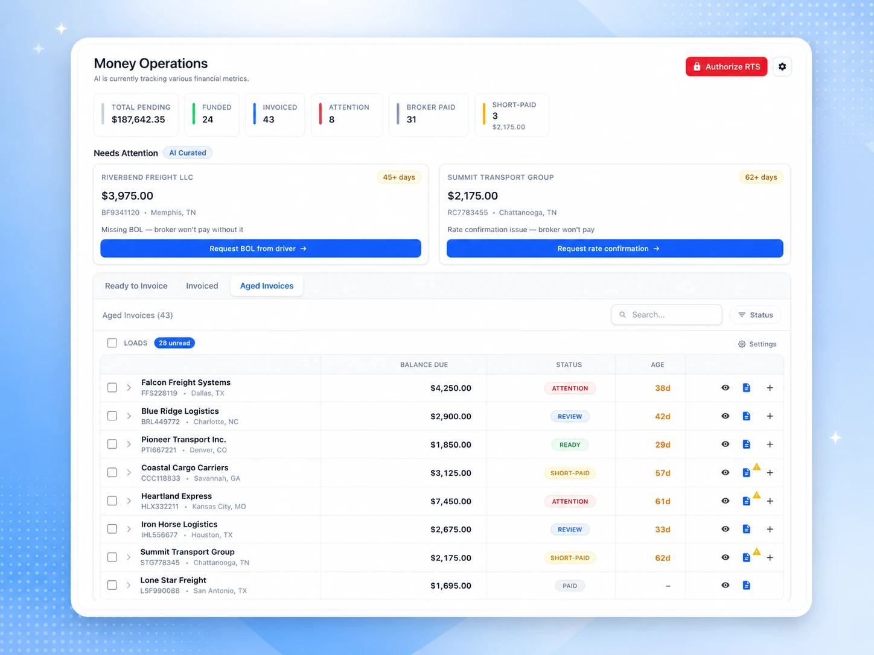View eye icon for Summit Transport Group row
Screen dimensions: 874x655
pyautogui.click(x=726, y=558)
